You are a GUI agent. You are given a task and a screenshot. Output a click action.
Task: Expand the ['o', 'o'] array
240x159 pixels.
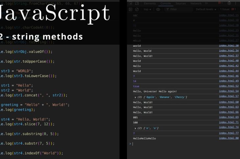tap(135, 128)
